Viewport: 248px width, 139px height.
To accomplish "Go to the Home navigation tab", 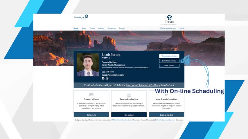I will (x=76, y=28).
